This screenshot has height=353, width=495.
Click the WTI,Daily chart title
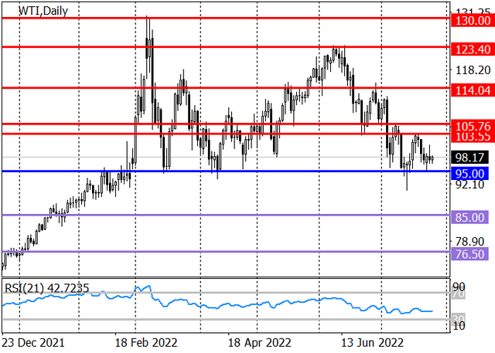(43, 11)
